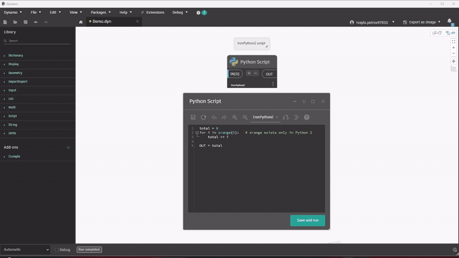Click the migration assistant icon in script editor
This screenshot has height=258, width=459.
[x=286, y=117]
